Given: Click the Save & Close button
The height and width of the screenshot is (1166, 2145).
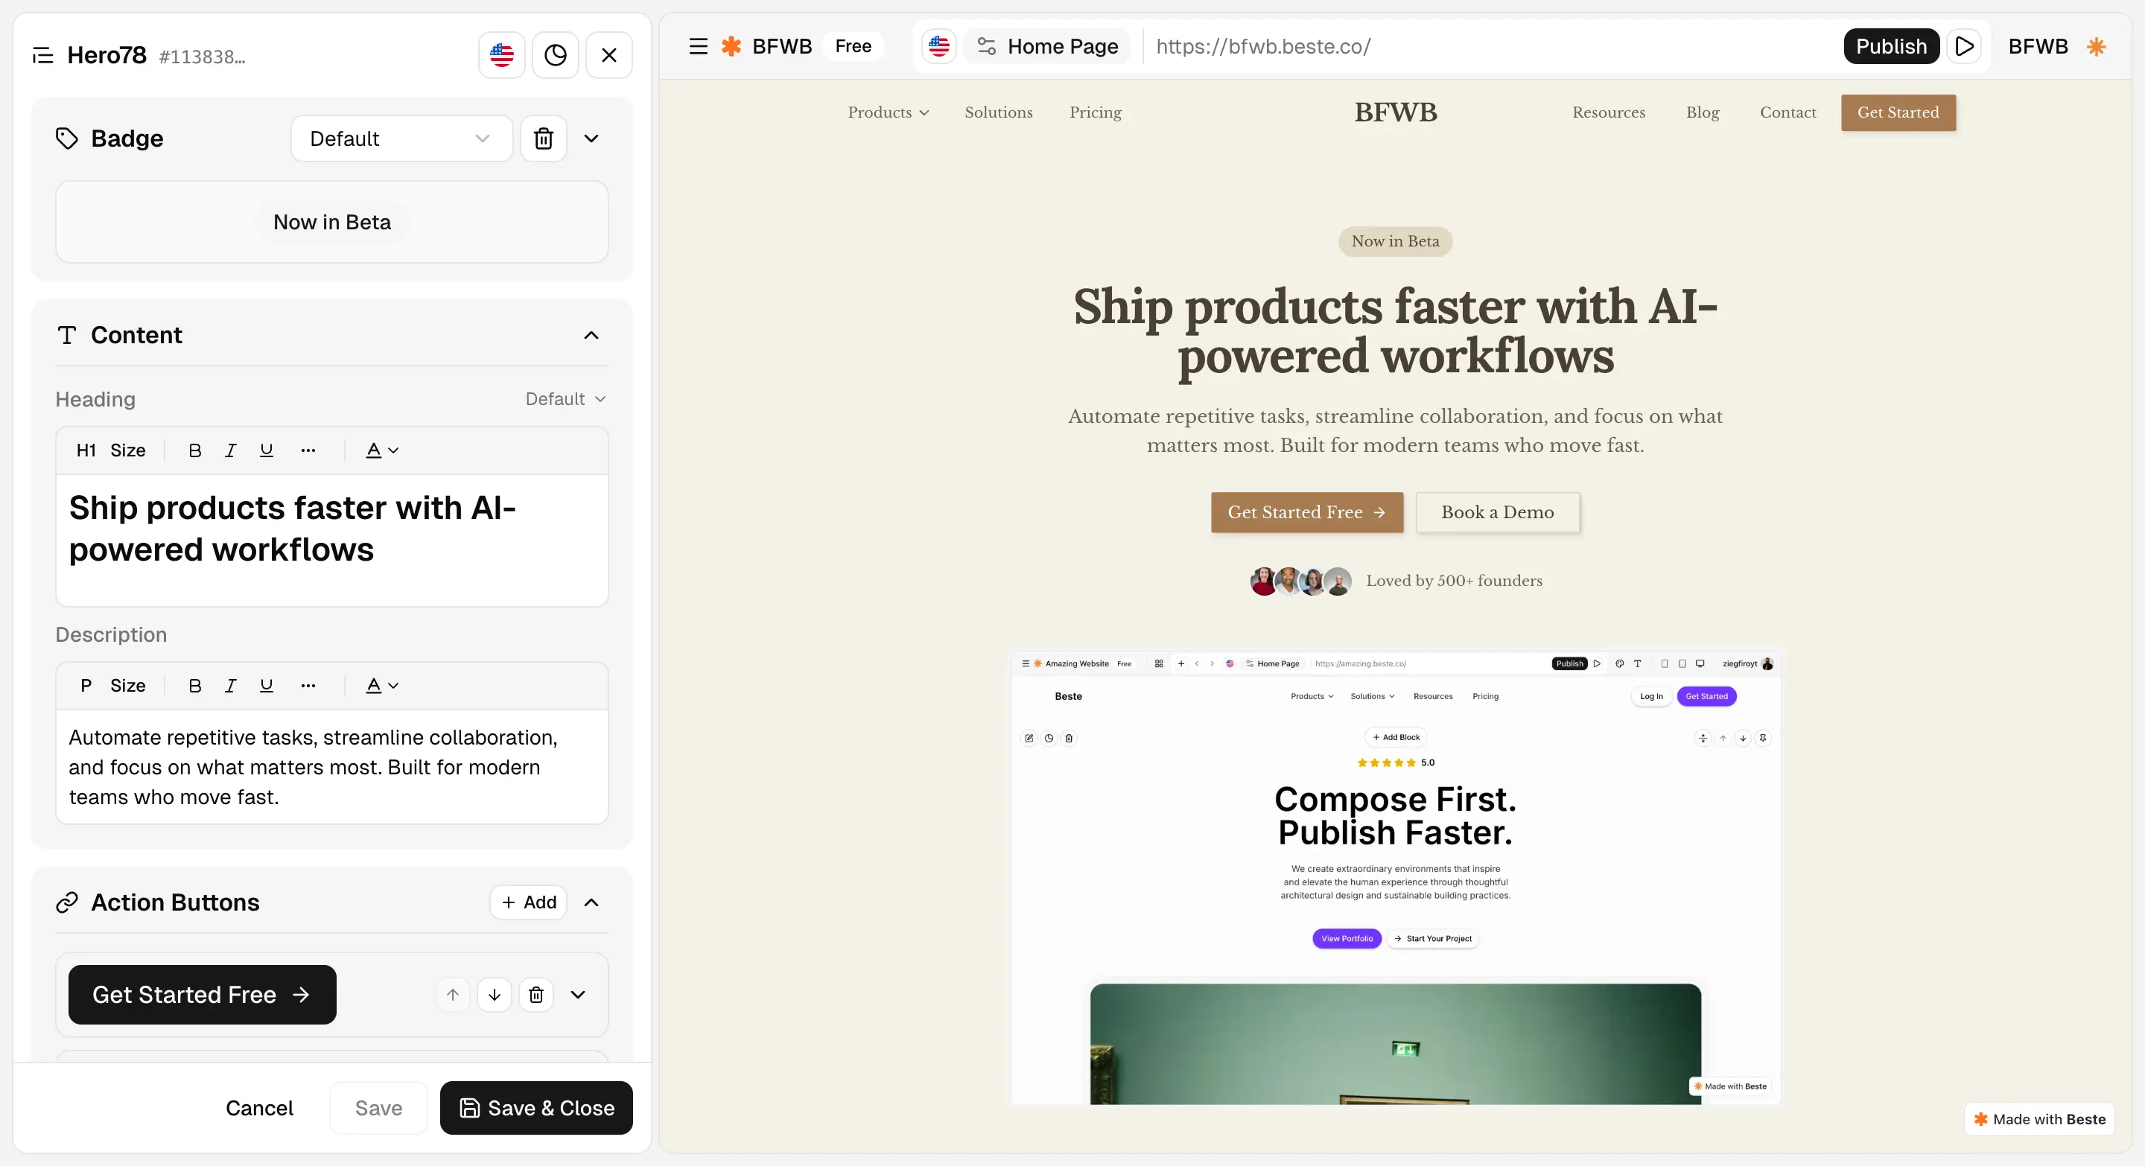Looking at the screenshot, I should pos(536,1108).
